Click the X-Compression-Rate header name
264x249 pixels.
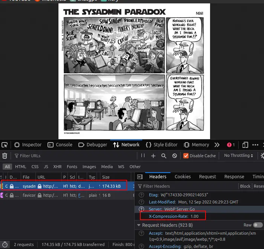168,216
